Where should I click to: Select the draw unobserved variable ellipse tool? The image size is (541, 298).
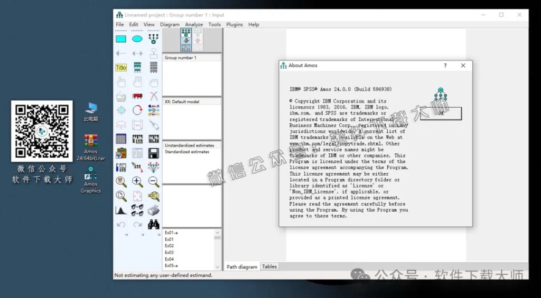[137, 39]
